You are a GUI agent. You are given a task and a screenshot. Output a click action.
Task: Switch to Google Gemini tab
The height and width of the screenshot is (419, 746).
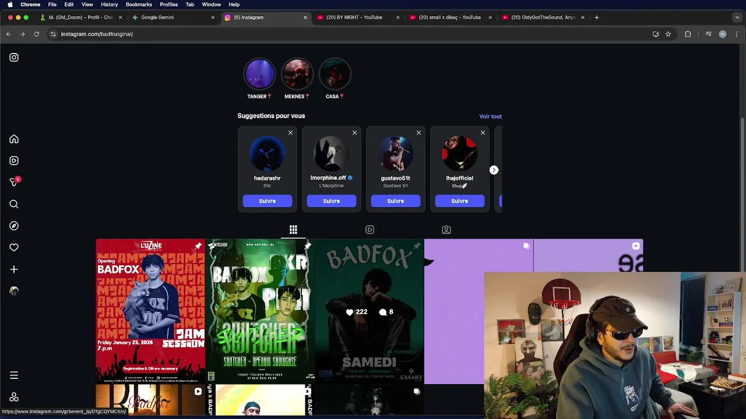[x=173, y=17]
